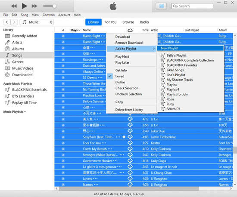Click the fast forward next track button

coord(34,6)
